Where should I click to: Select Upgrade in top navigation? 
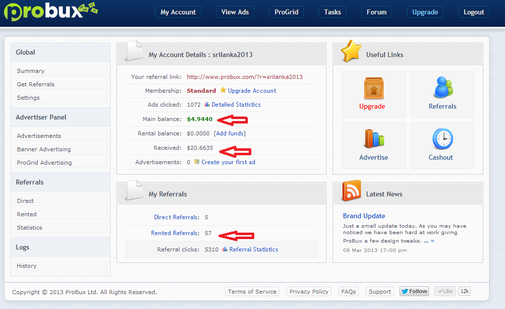425,12
